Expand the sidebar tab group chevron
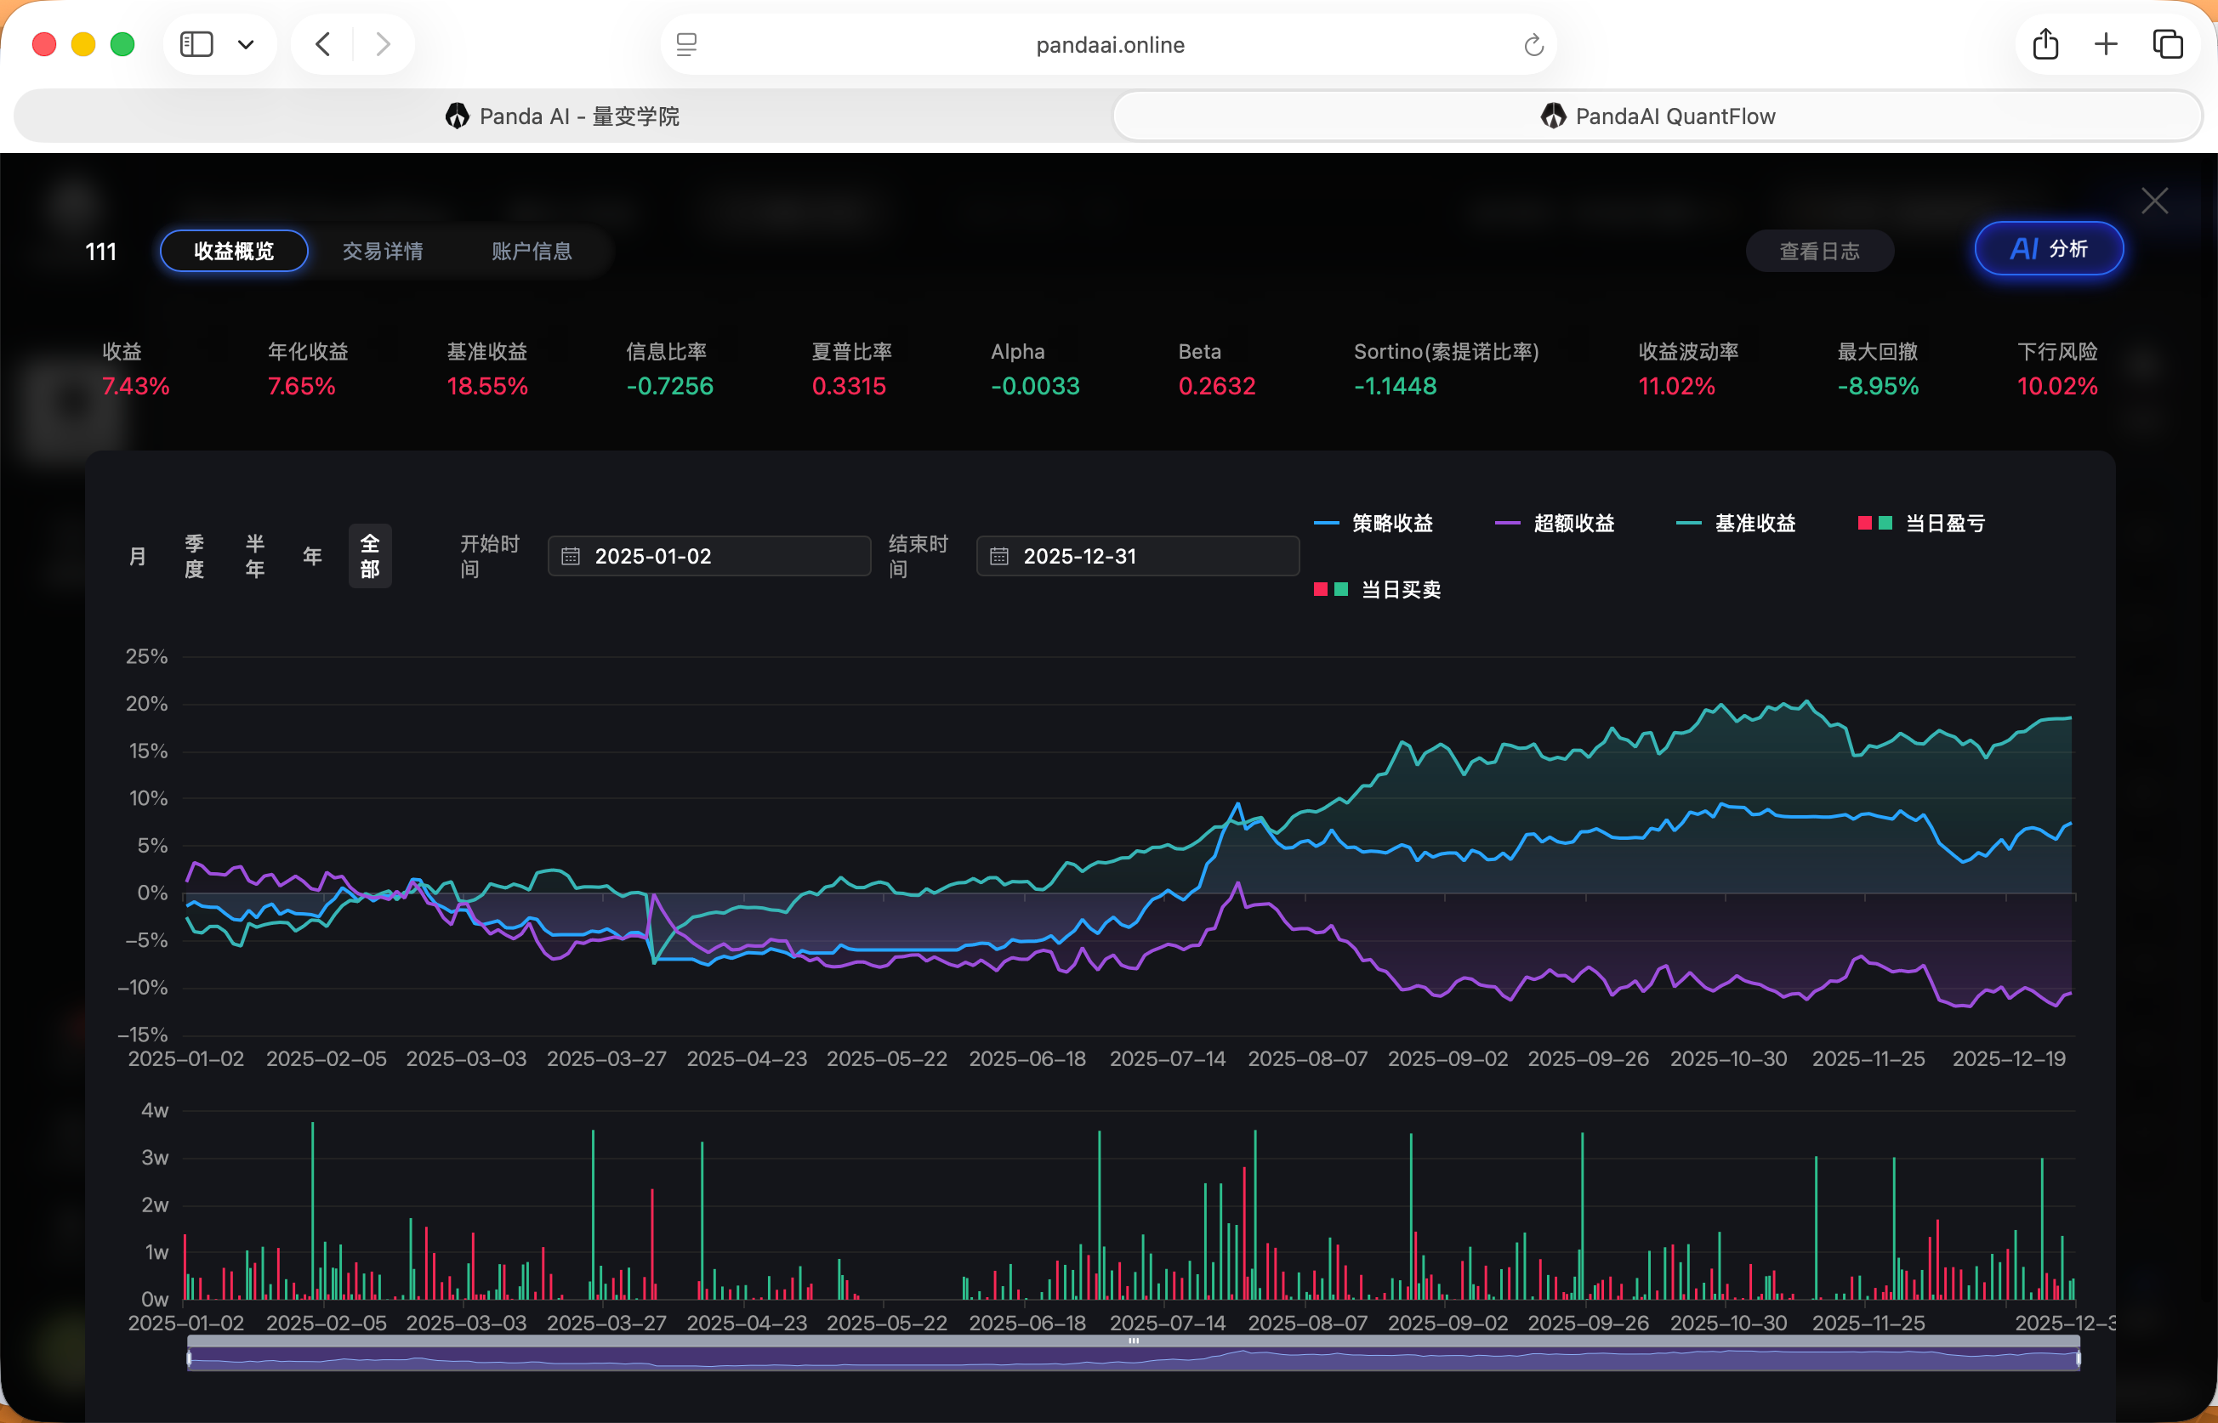2218x1423 pixels. tap(246, 44)
